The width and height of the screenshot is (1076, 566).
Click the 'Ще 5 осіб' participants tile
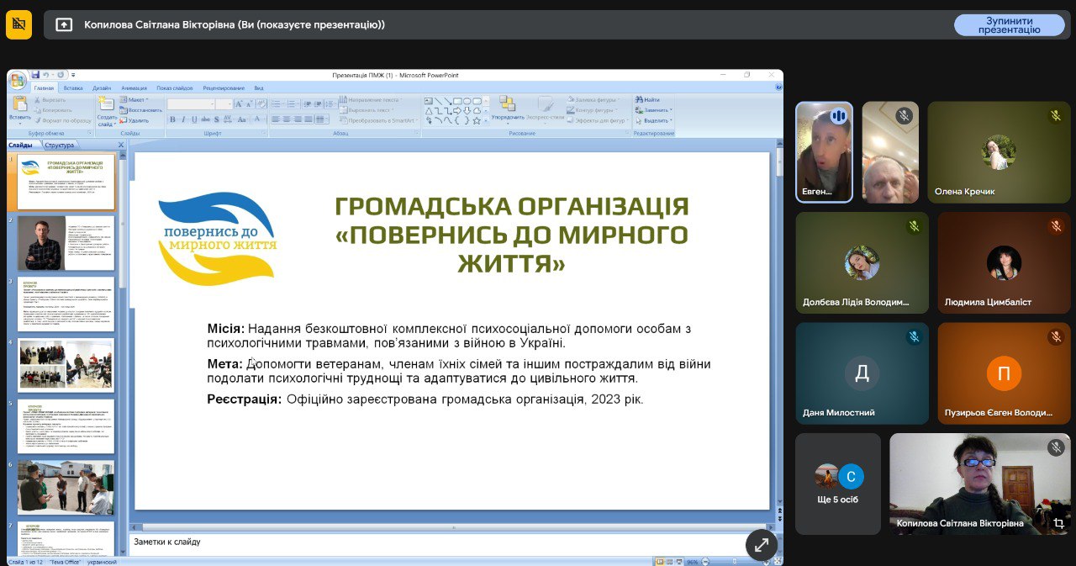[838, 484]
